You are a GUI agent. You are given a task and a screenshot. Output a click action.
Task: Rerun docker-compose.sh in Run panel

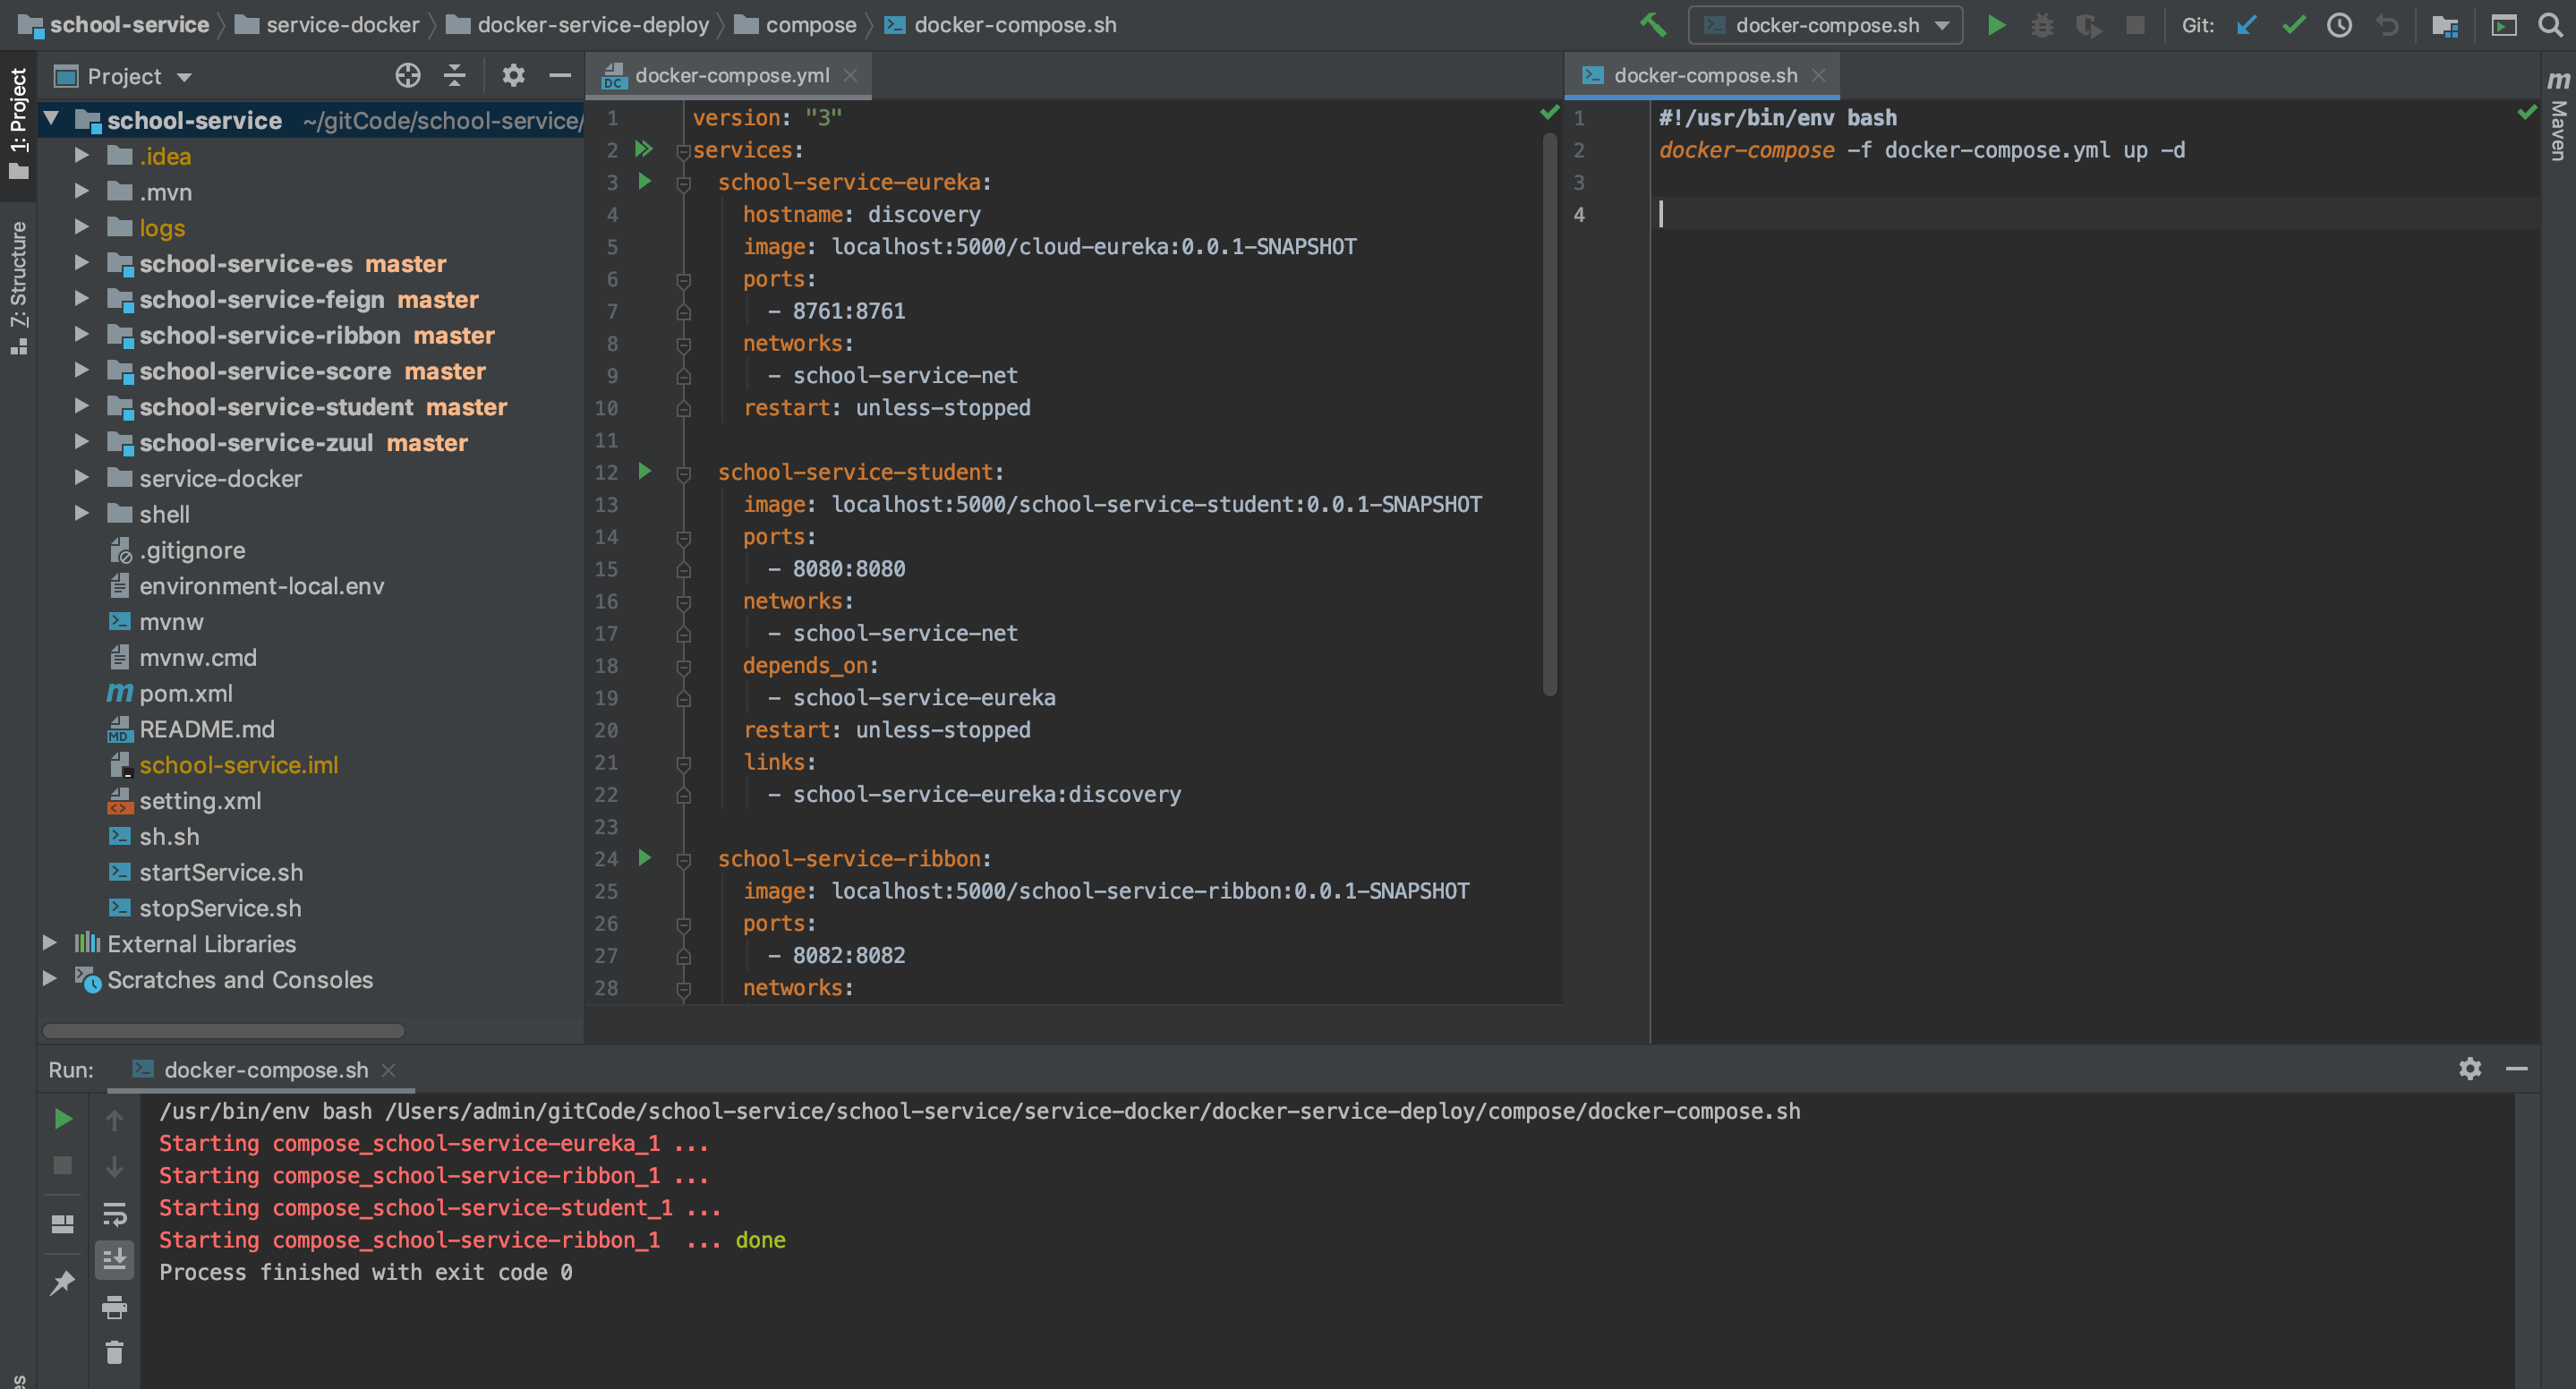click(x=63, y=1119)
